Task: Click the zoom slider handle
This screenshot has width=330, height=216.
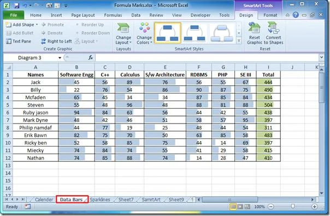Action: pos(293,207)
